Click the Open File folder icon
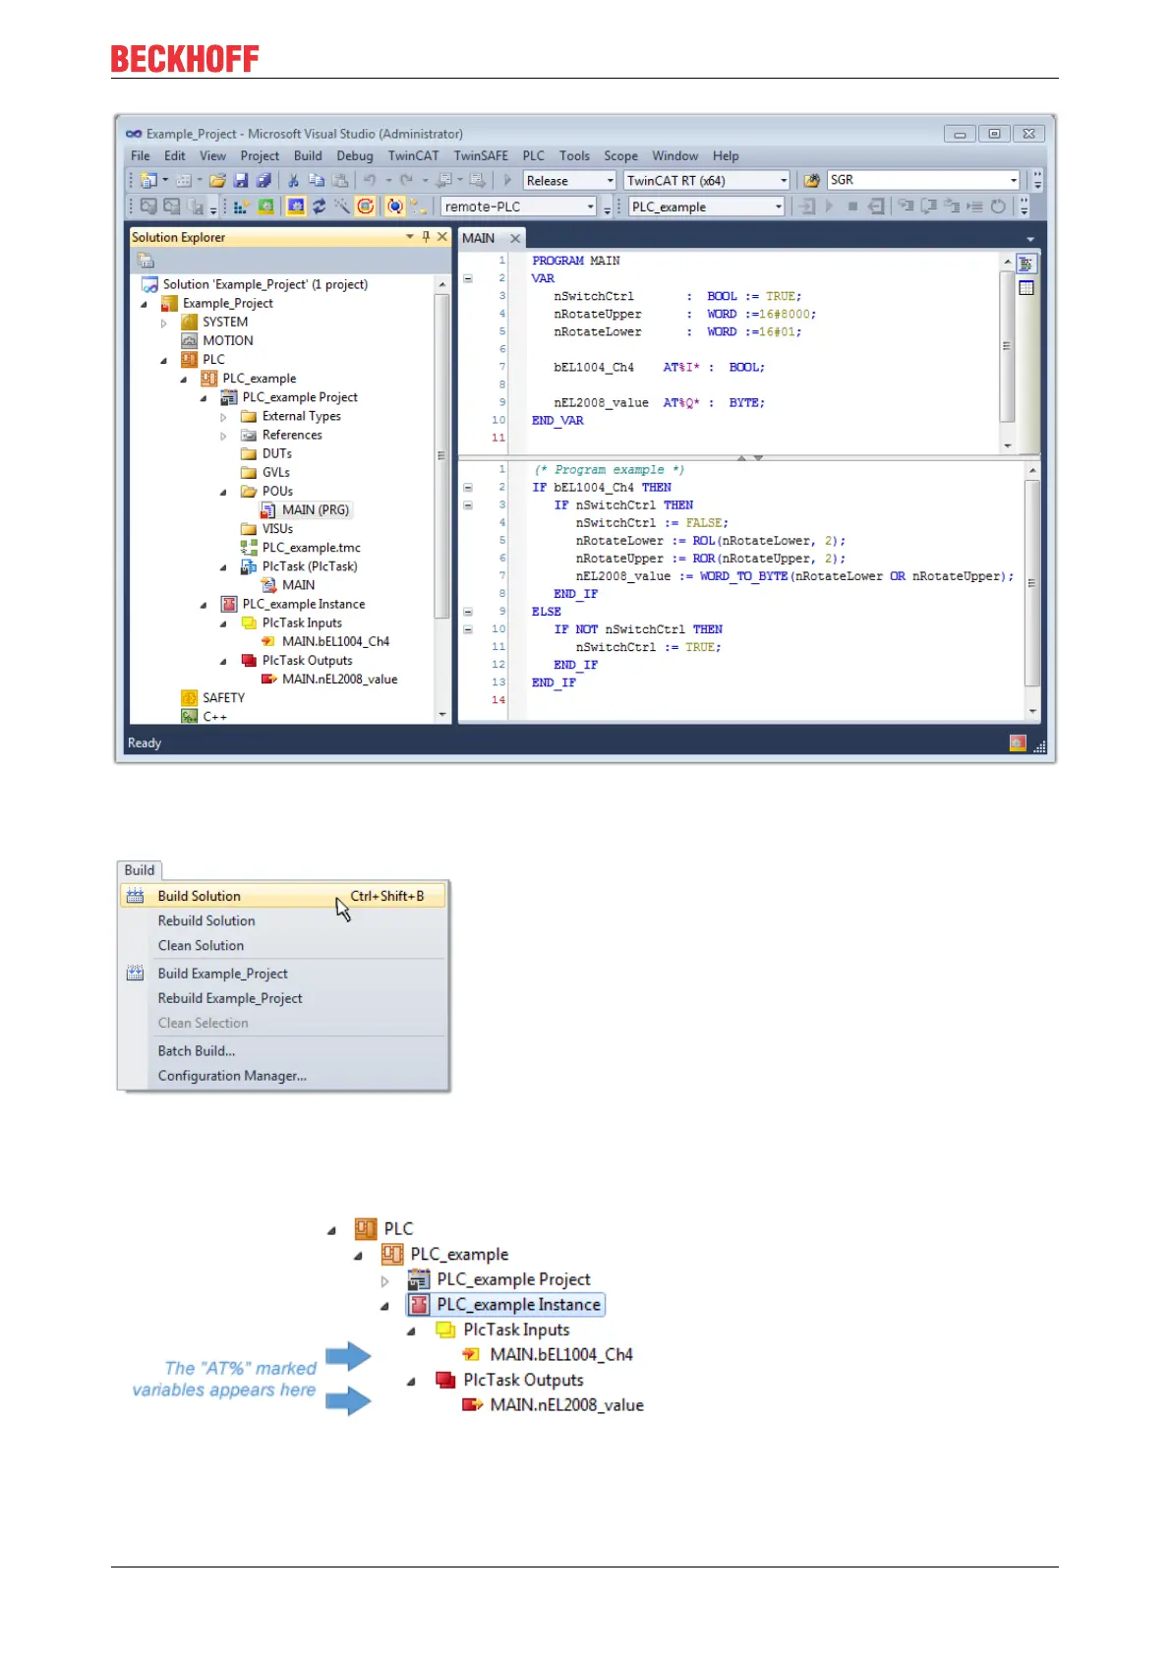Screen dimensions: 1171x1656 [217, 180]
